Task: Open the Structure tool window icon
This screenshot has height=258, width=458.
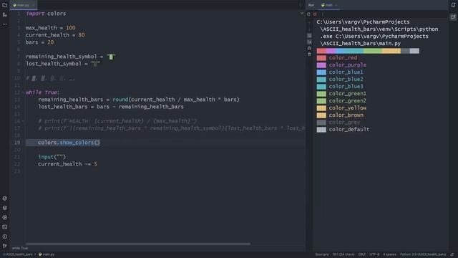Action: pyautogui.click(x=5, y=14)
